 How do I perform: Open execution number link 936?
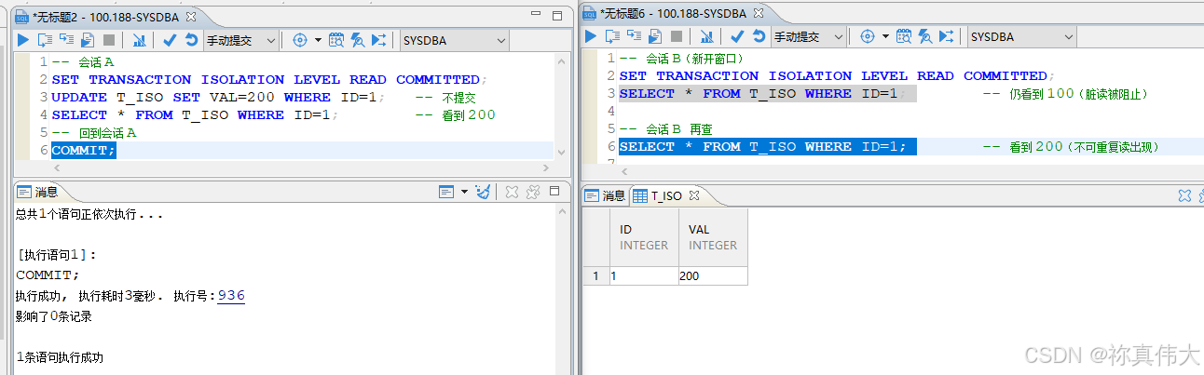click(x=230, y=295)
